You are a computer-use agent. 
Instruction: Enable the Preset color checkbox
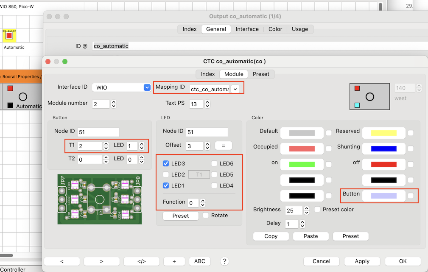tap(318, 210)
